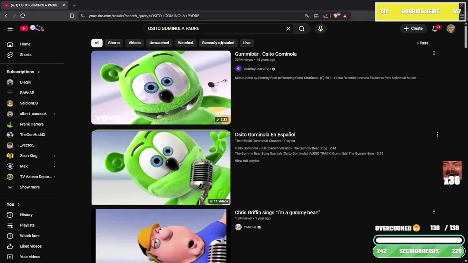Image resolution: width=468 pixels, height=263 pixels.
Task: Open GummyBearVEVO channel avatar
Action: pyautogui.click(x=238, y=69)
